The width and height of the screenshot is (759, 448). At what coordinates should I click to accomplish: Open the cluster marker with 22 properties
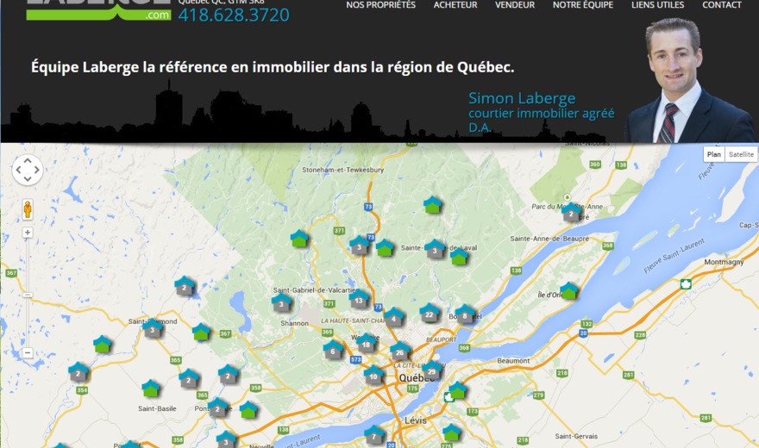click(x=430, y=314)
